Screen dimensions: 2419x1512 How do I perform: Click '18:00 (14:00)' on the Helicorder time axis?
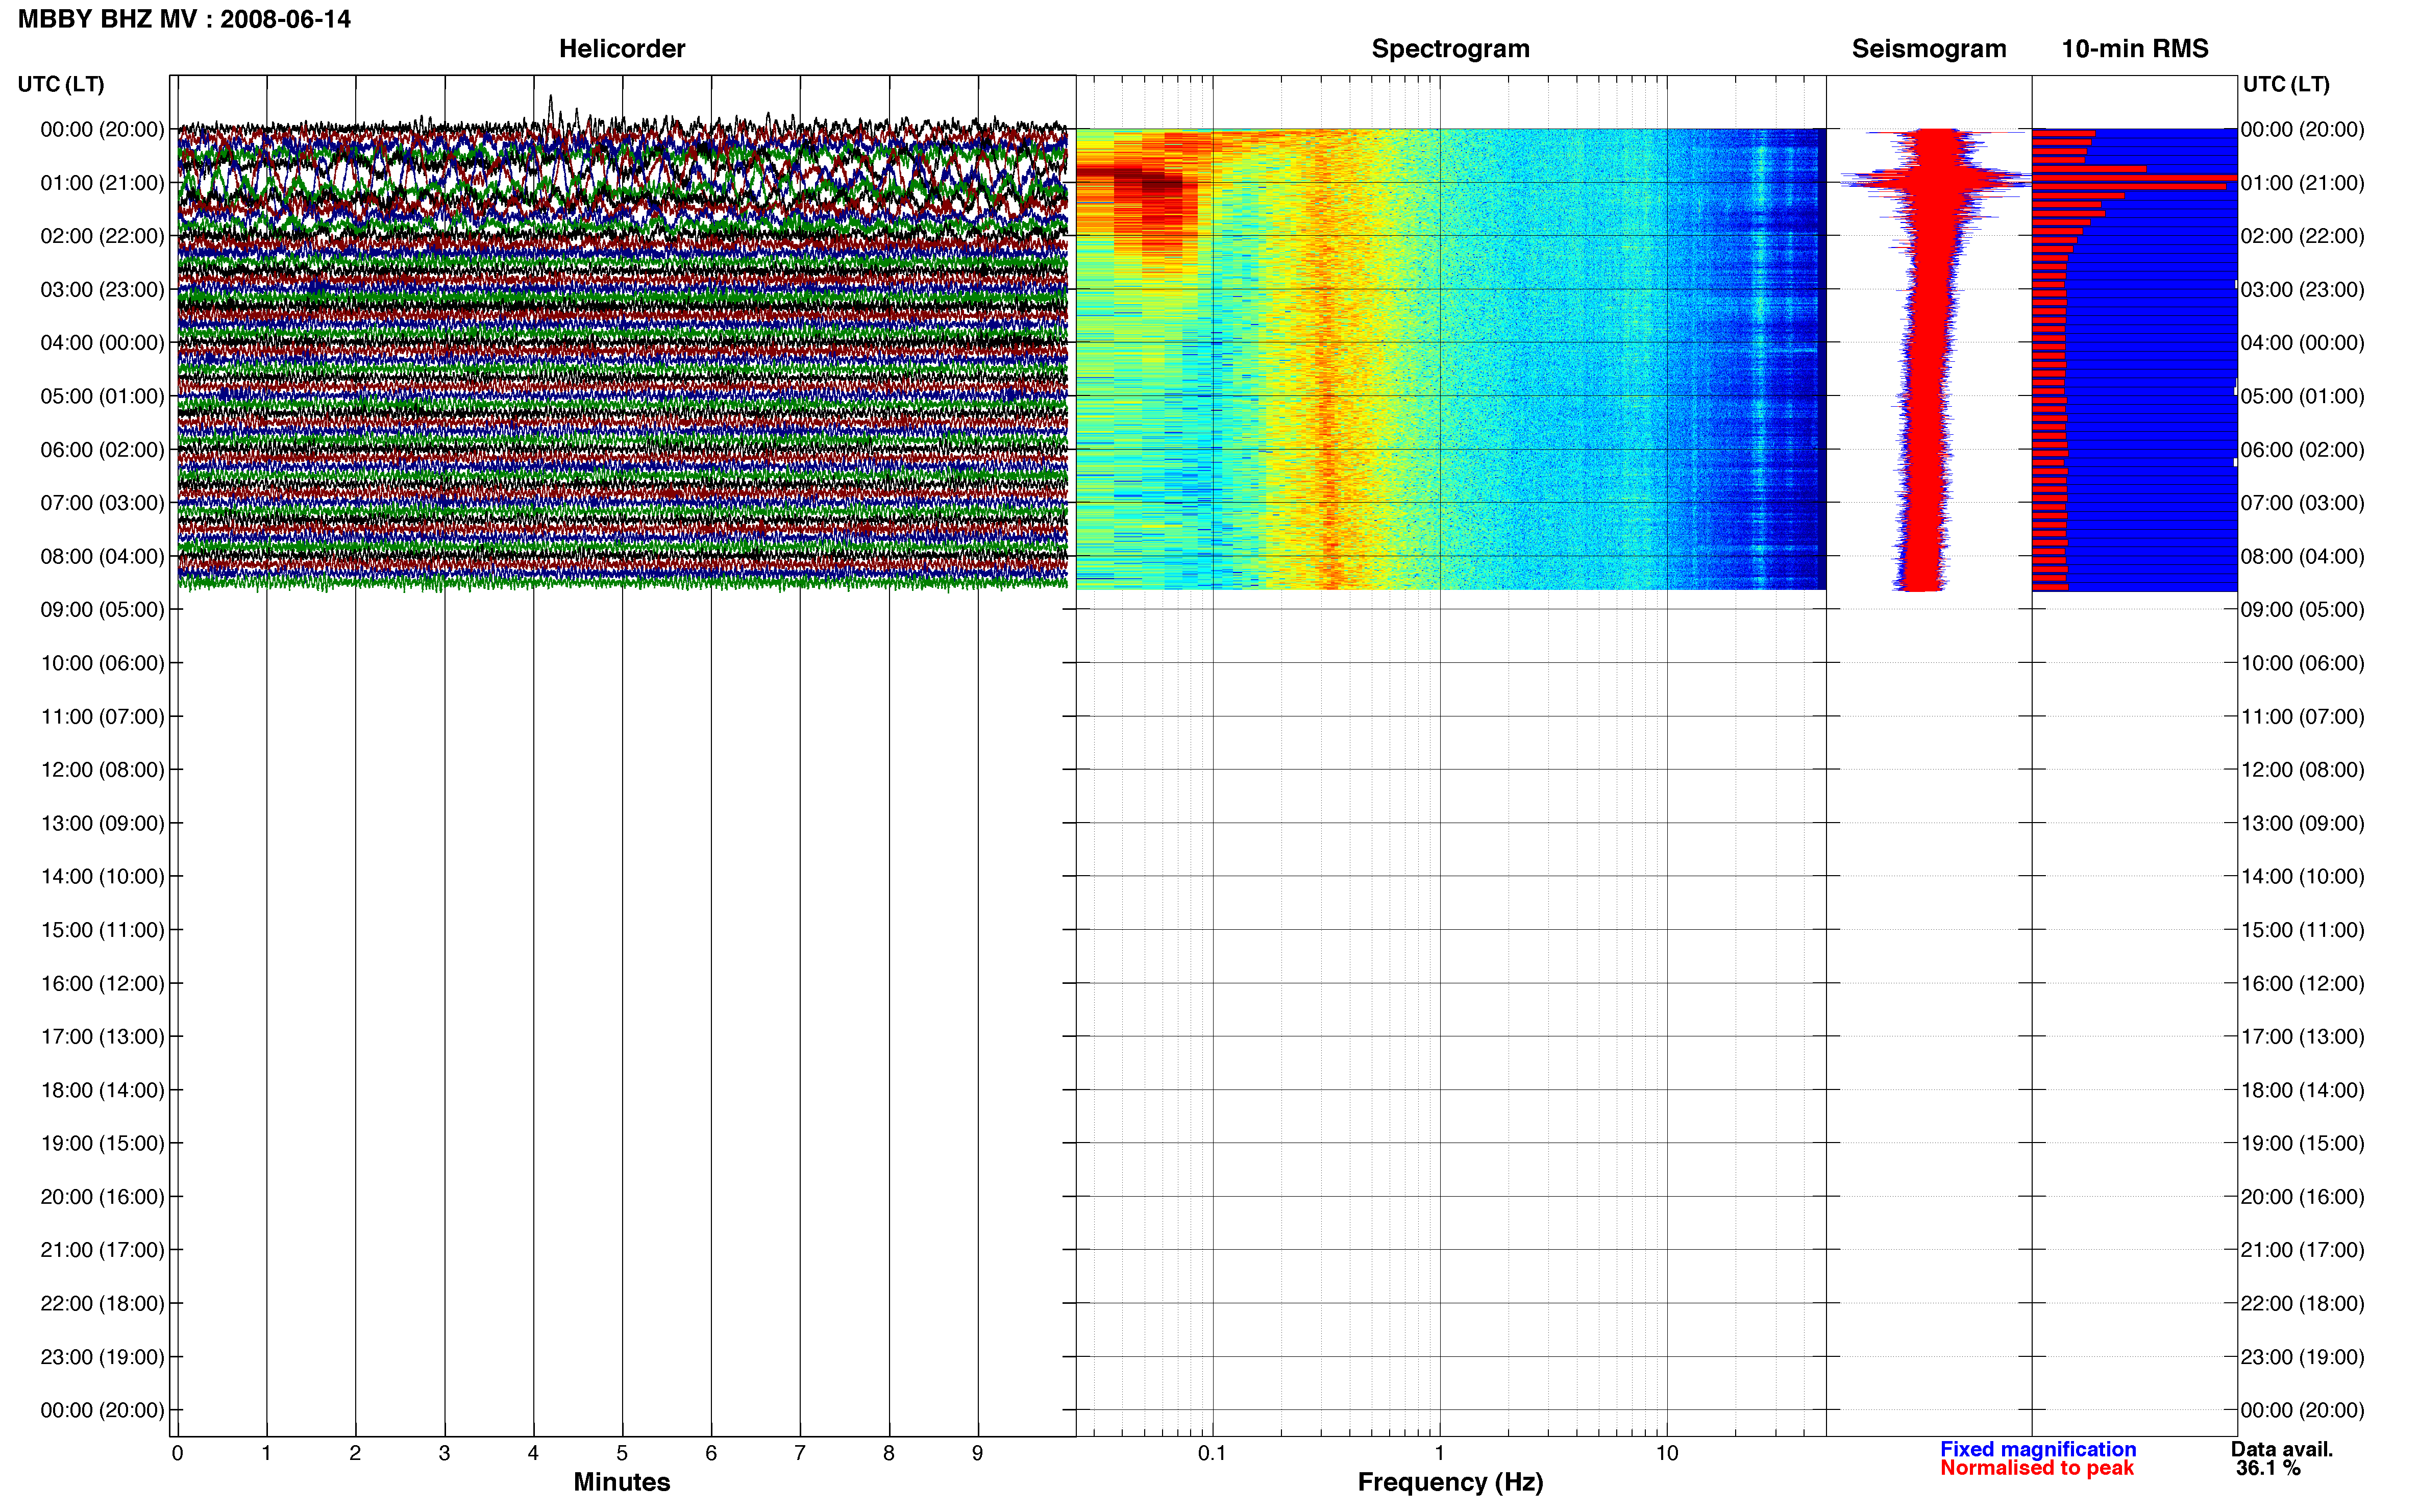click(x=102, y=1090)
